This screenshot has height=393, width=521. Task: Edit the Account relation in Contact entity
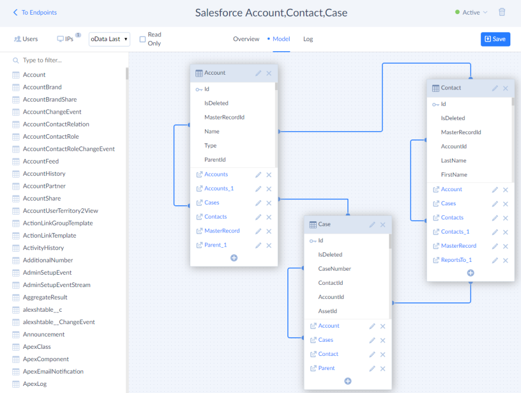(x=495, y=190)
